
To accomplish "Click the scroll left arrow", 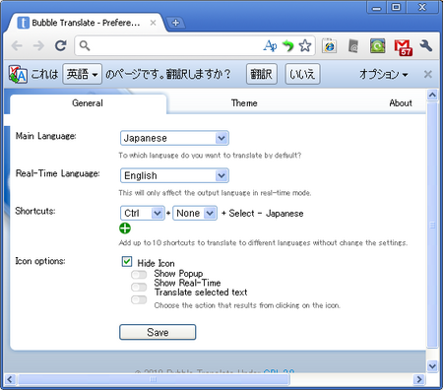I will [x=10, y=379].
